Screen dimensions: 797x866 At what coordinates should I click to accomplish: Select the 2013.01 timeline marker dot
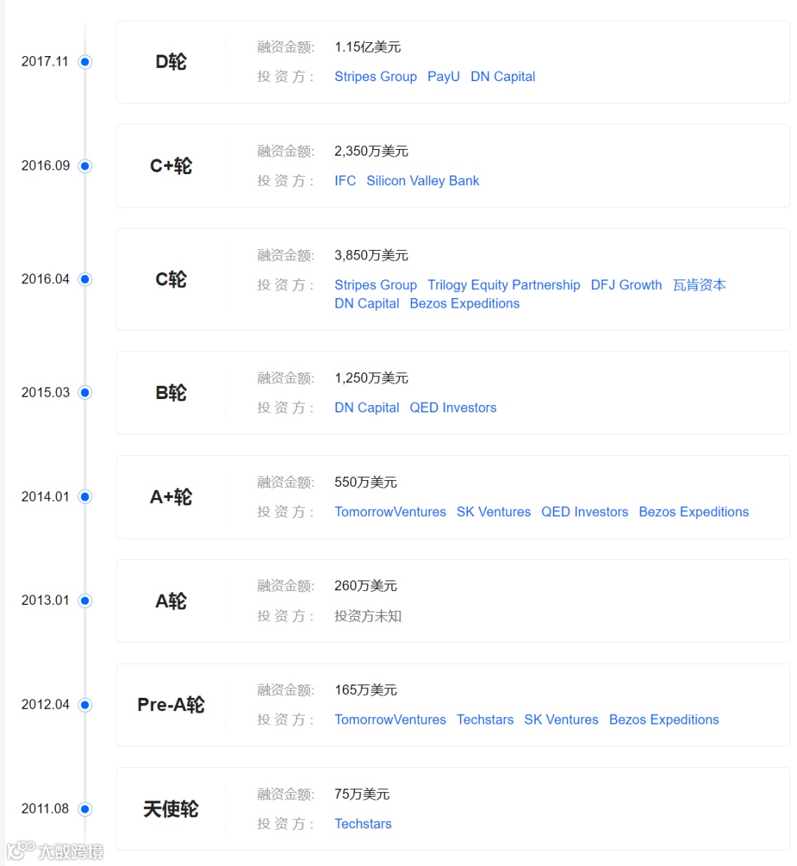pyautogui.click(x=85, y=601)
